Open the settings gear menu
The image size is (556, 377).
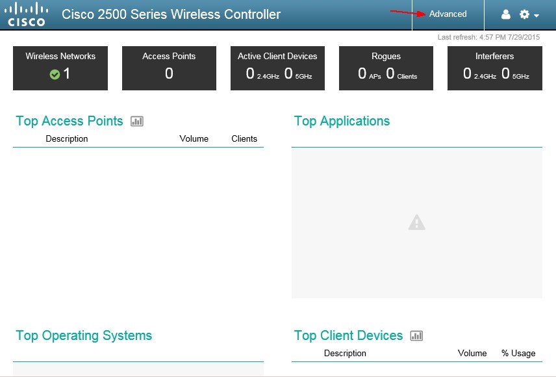click(529, 14)
